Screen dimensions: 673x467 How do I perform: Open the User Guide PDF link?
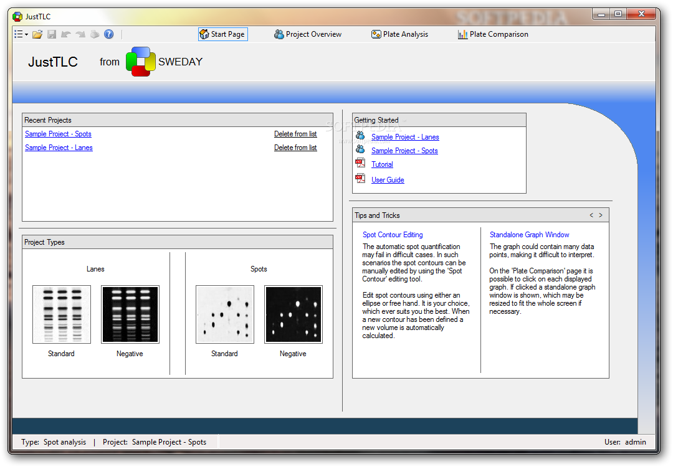coord(388,180)
